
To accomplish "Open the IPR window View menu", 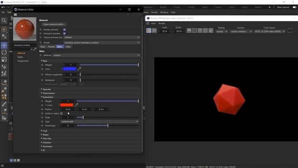I will point(153,23).
